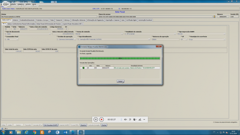Close the Enviando Nota Fiscal dialog via X
This screenshot has width=240, height=135.
click(x=159, y=46)
